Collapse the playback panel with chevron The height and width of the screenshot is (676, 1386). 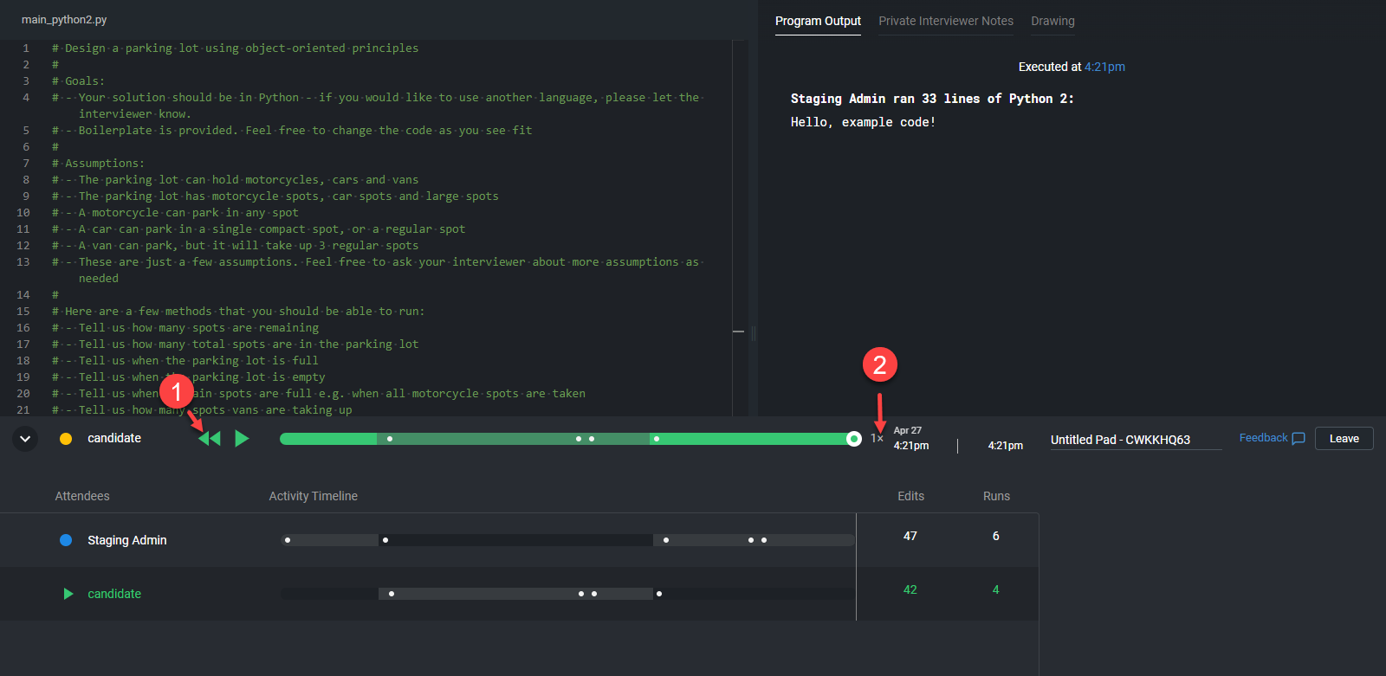25,439
